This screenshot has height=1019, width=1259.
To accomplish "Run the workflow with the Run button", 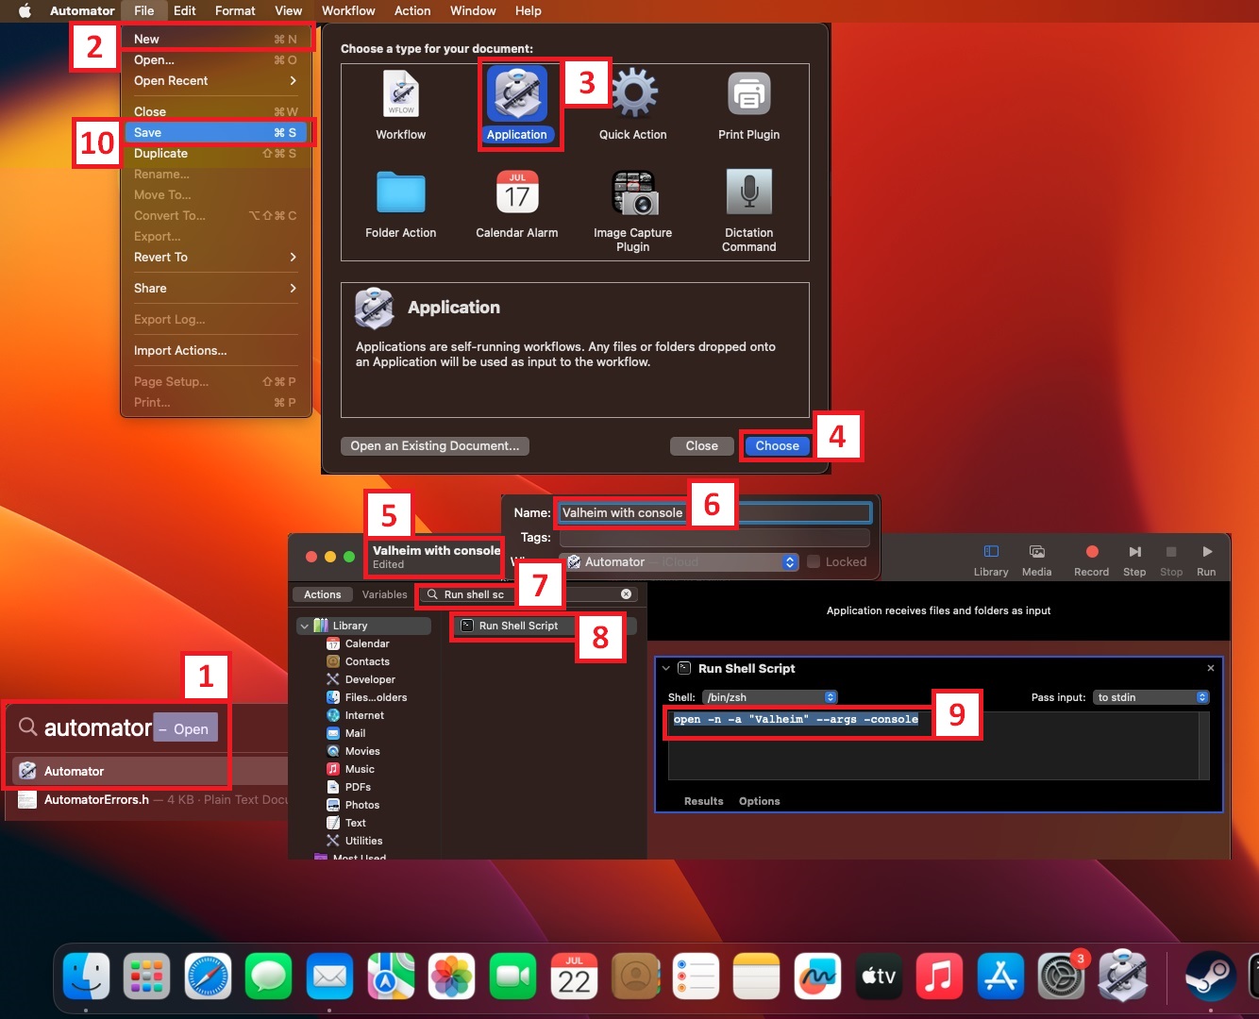I will [1206, 552].
